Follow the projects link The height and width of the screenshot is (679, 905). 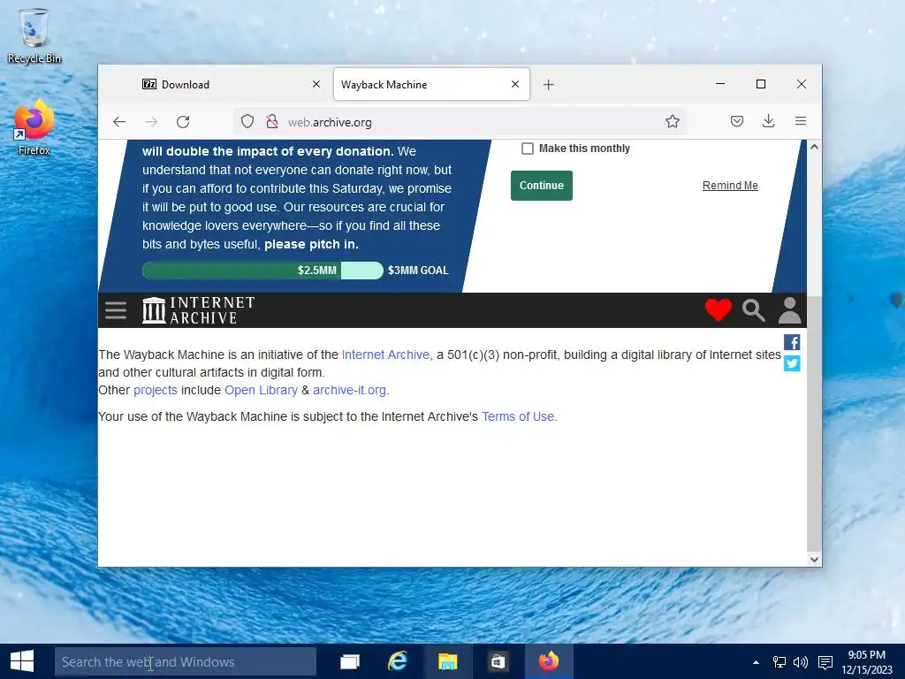click(156, 390)
